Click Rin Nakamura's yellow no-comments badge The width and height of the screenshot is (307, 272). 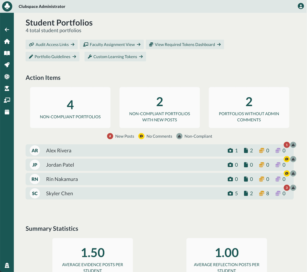point(287,174)
